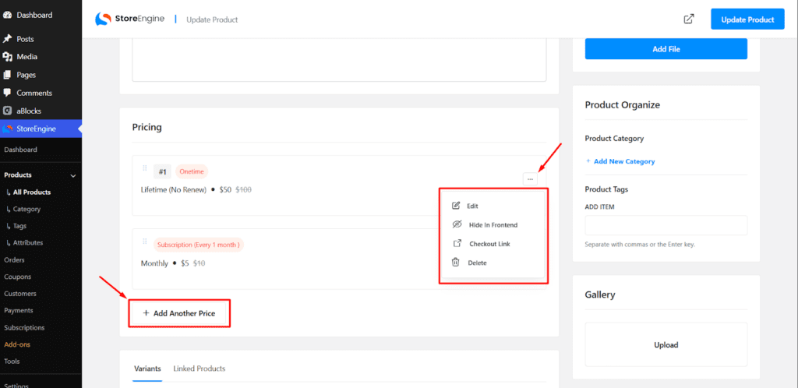Select Checkout Link menu option
Screen dimensions: 798x388
coord(489,244)
